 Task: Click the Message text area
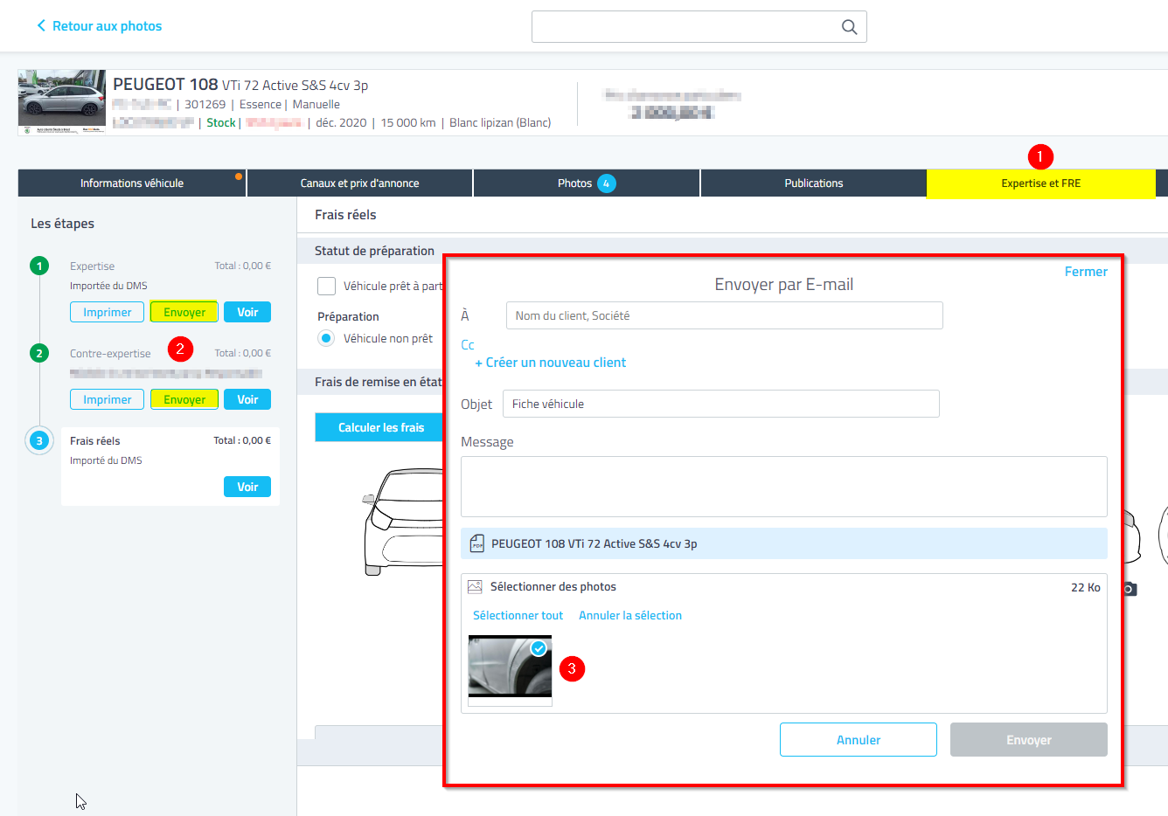(784, 487)
